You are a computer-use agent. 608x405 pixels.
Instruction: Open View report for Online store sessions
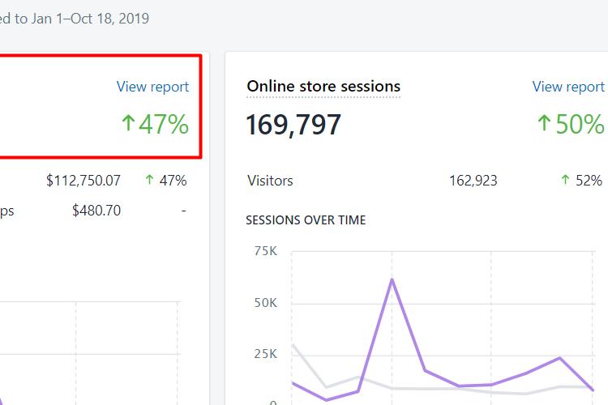568,87
